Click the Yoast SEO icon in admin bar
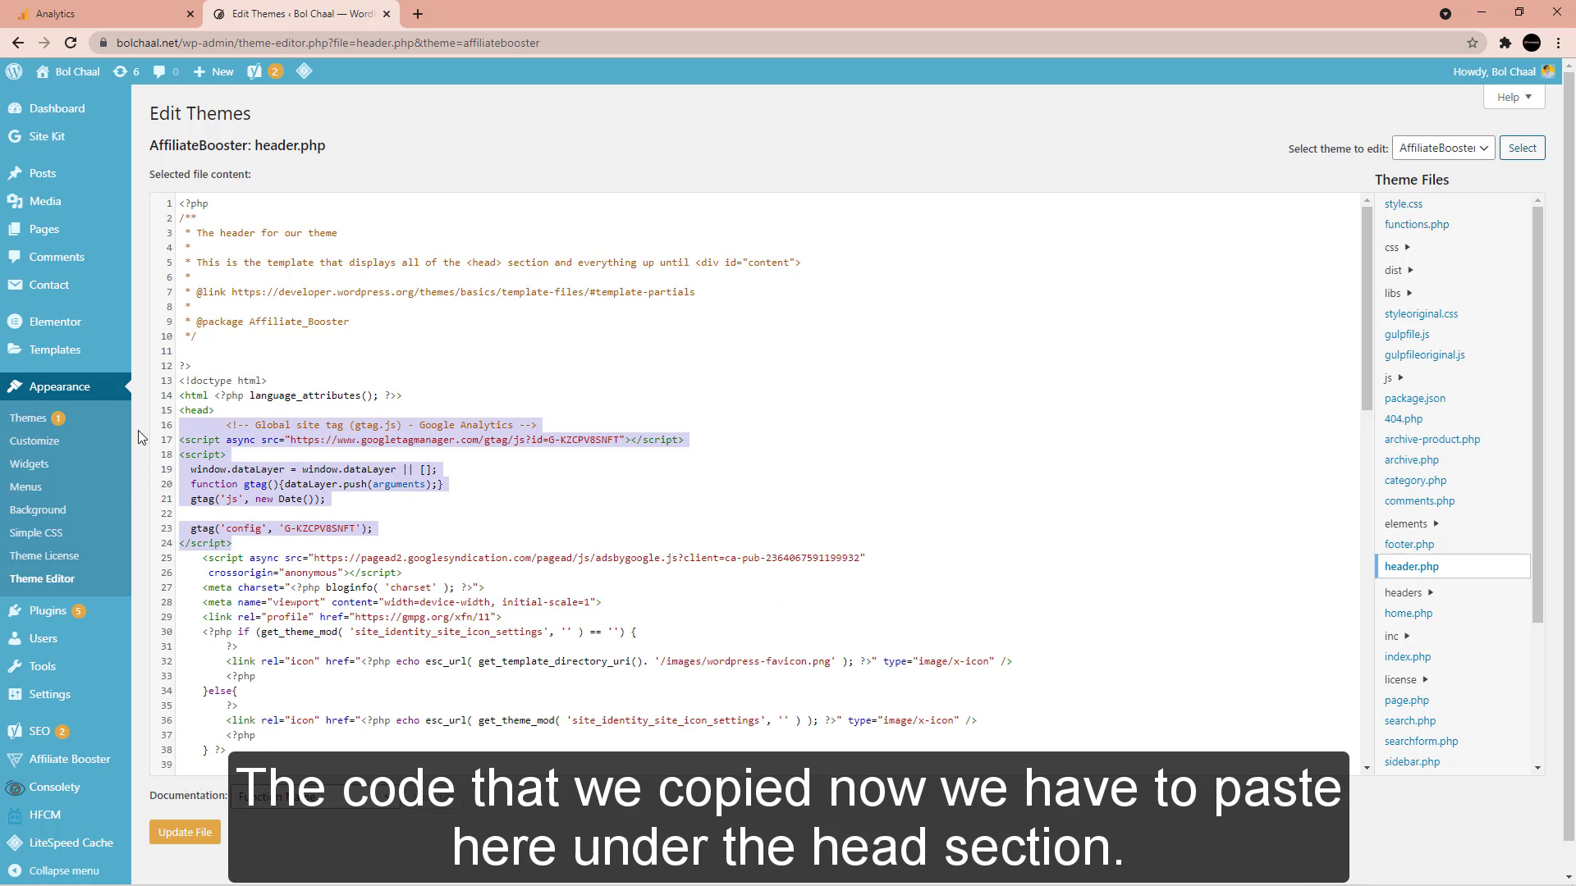 pyautogui.click(x=254, y=71)
